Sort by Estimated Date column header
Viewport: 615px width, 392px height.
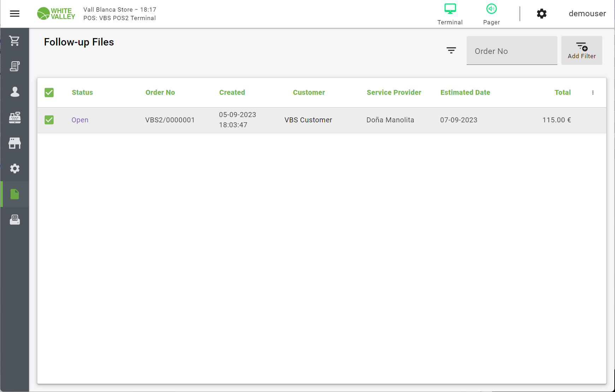click(x=465, y=92)
